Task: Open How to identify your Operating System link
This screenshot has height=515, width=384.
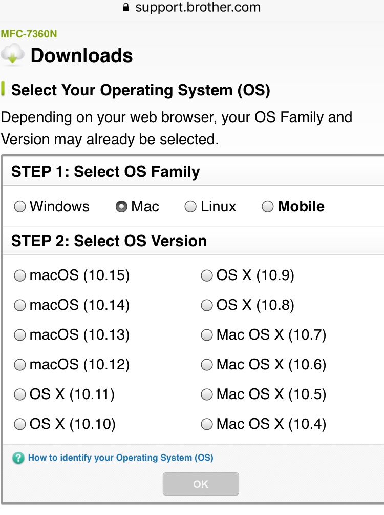Action: 120,458
